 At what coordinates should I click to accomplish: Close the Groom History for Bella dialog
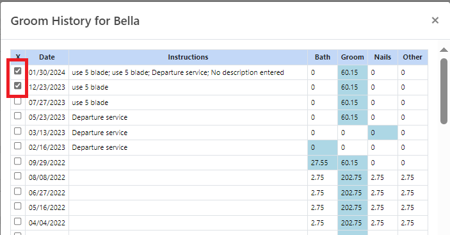point(435,20)
